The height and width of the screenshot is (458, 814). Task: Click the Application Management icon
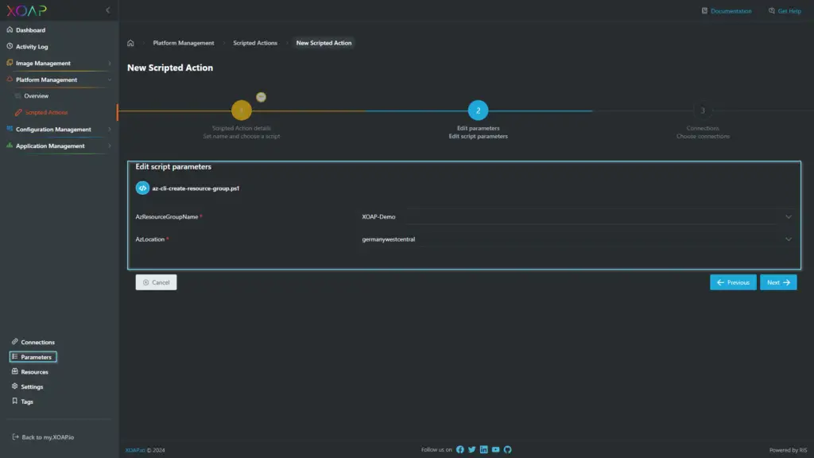[x=10, y=146]
